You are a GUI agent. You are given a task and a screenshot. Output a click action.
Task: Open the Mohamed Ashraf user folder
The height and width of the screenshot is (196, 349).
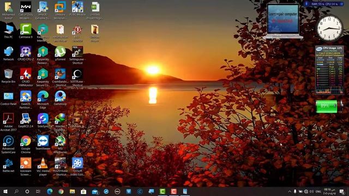tap(9, 10)
